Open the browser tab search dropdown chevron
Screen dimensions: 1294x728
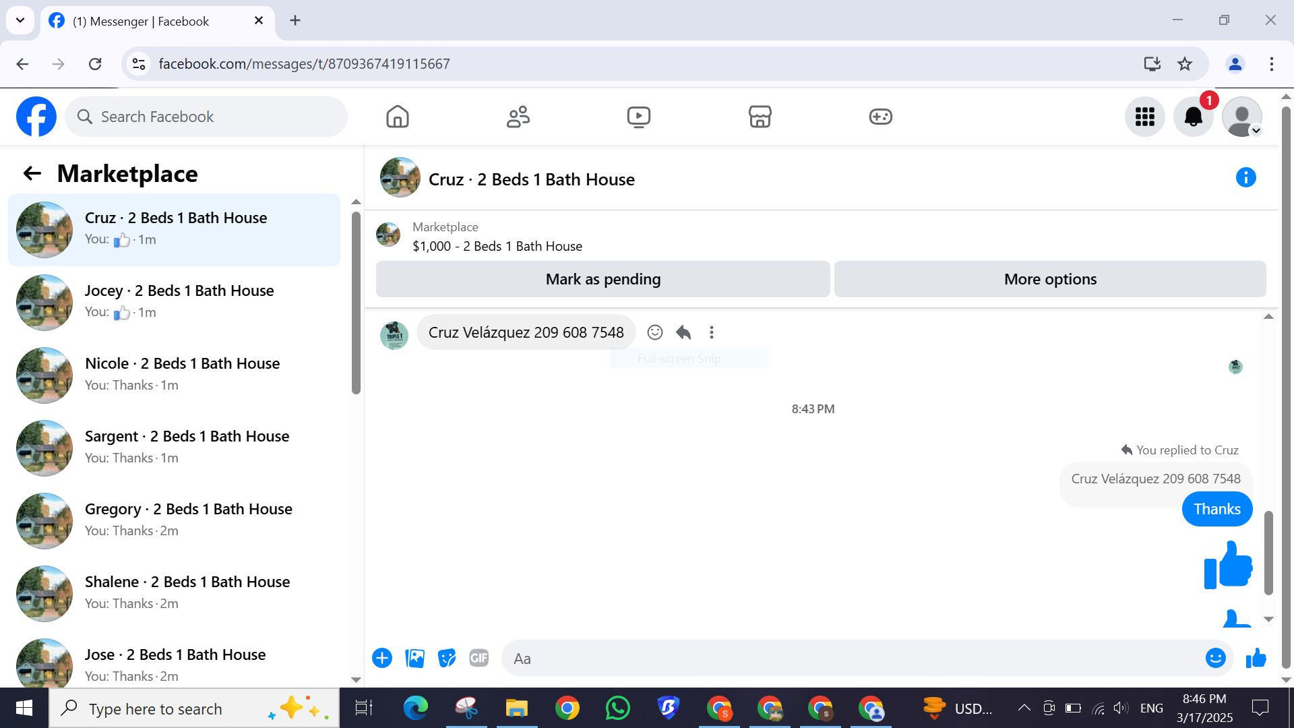(20, 20)
